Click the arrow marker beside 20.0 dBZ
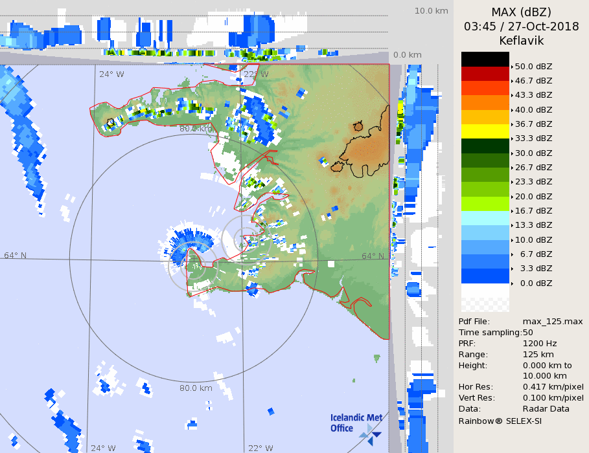589x453 pixels. click(512, 197)
